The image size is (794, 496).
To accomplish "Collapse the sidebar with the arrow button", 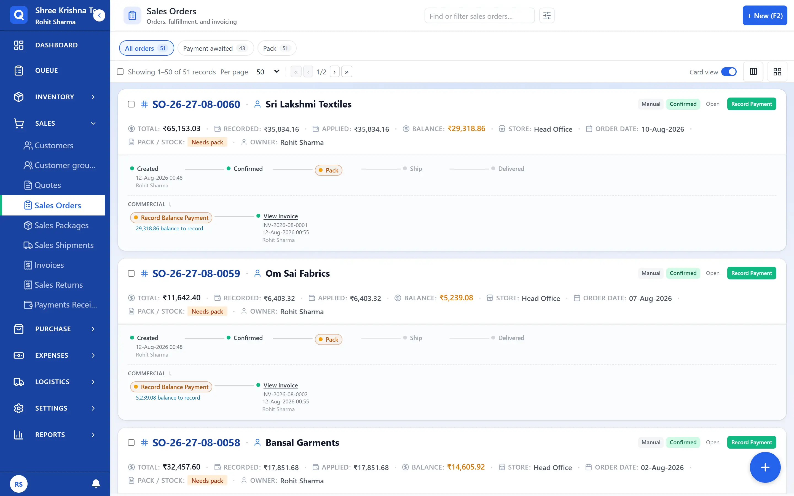I will pyautogui.click(x=99, y=15).
